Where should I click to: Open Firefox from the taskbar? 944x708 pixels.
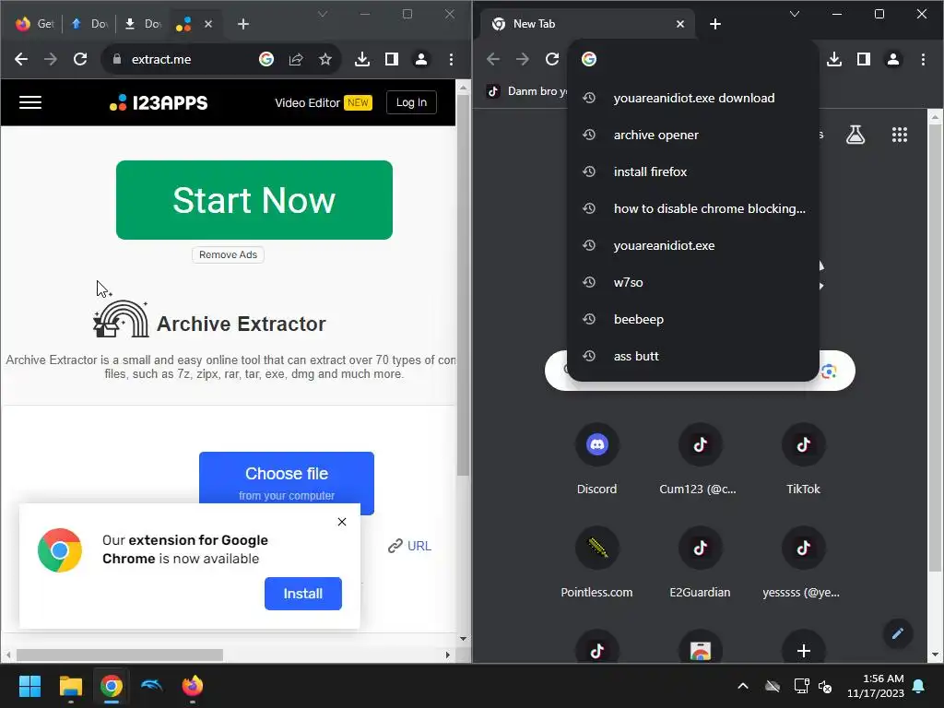(x=193, y=686)
